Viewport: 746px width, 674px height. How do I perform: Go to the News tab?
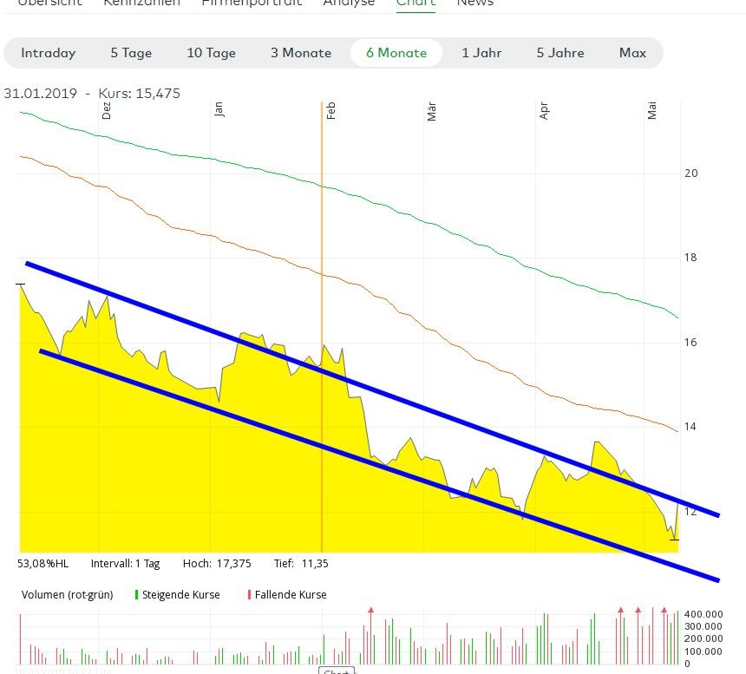point(474,3)
